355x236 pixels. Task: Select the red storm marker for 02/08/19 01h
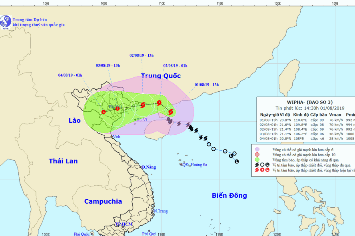point(159,102)
